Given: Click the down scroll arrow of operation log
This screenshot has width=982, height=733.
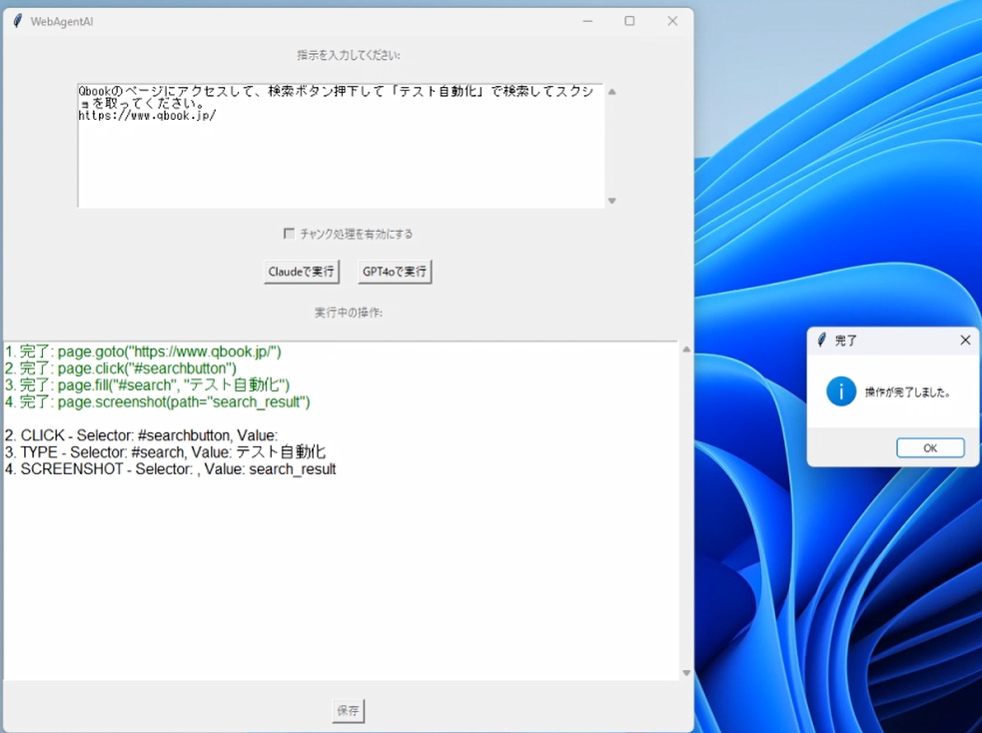Looking at the screenshot, I should [x=685, y=672].
